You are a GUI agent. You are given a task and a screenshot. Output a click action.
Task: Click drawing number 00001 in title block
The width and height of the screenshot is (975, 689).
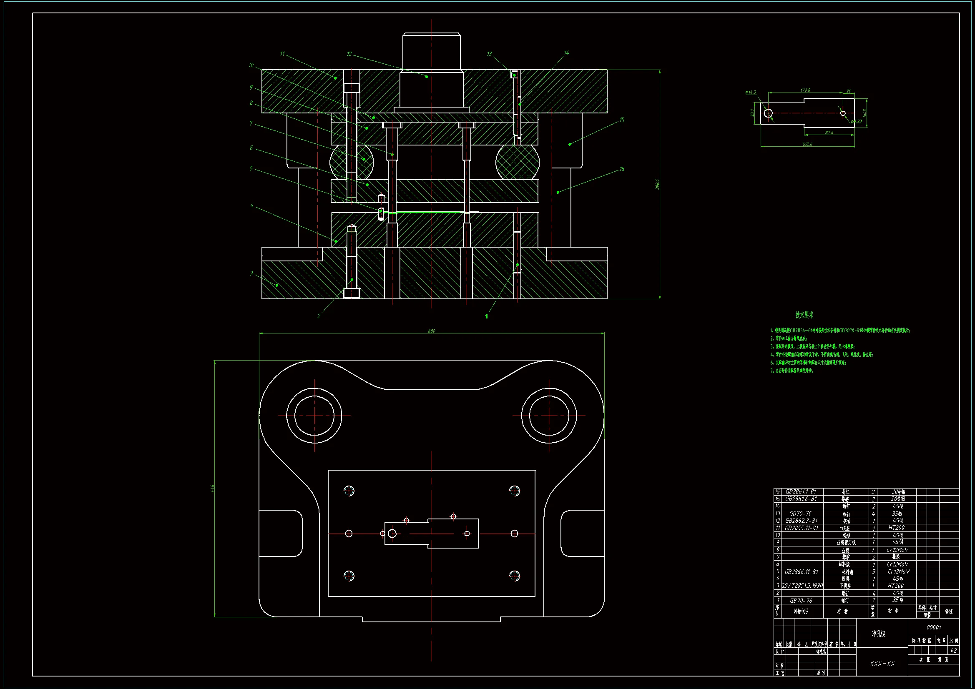click(933, 627)
